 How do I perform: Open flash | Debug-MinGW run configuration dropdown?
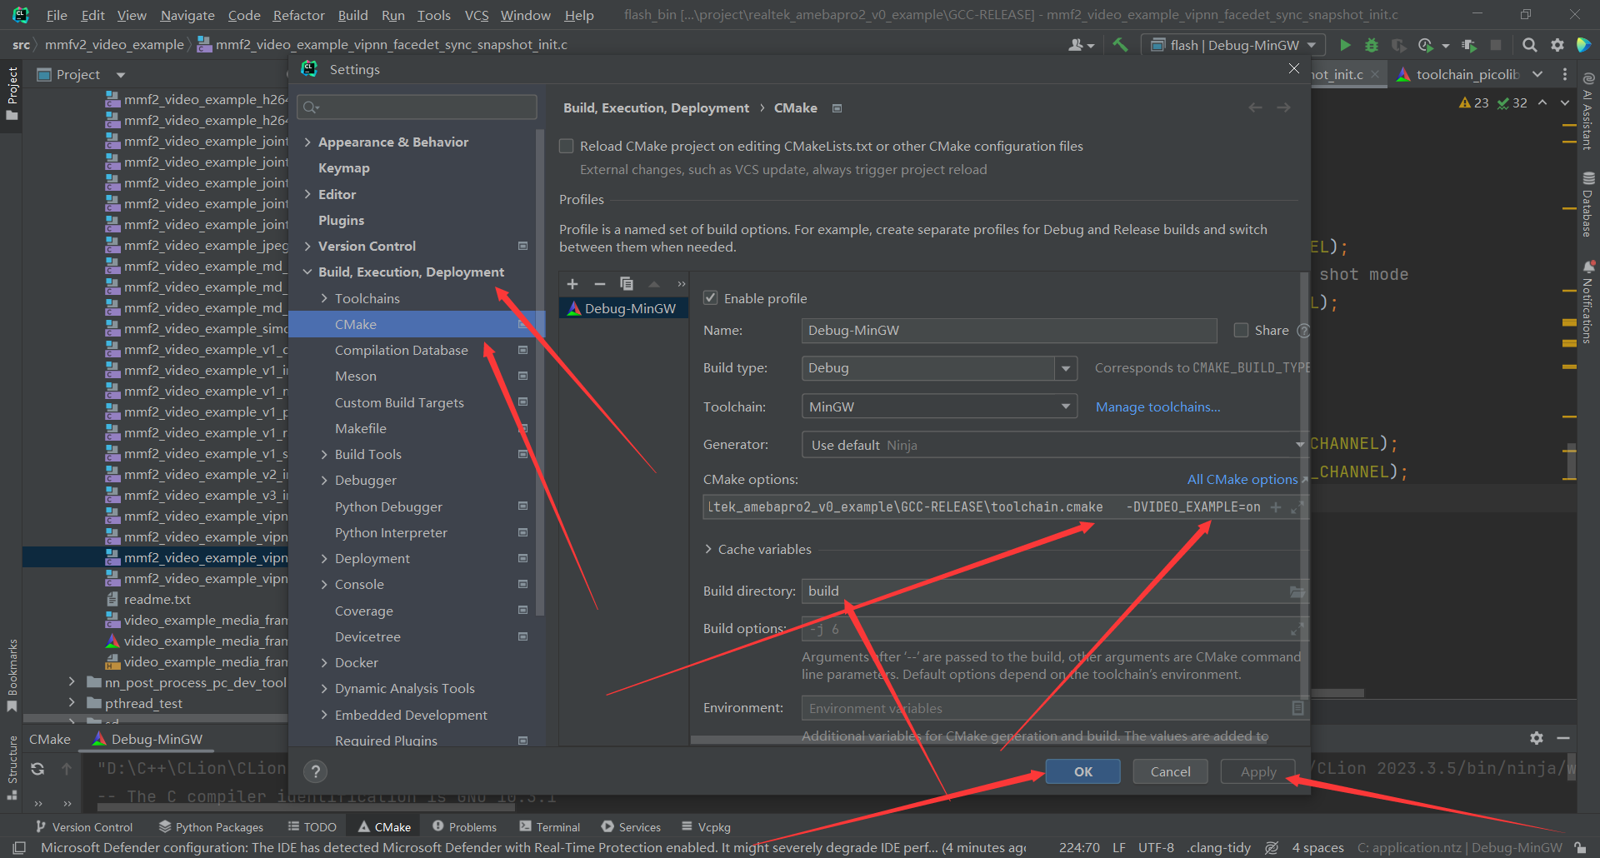1232,45
